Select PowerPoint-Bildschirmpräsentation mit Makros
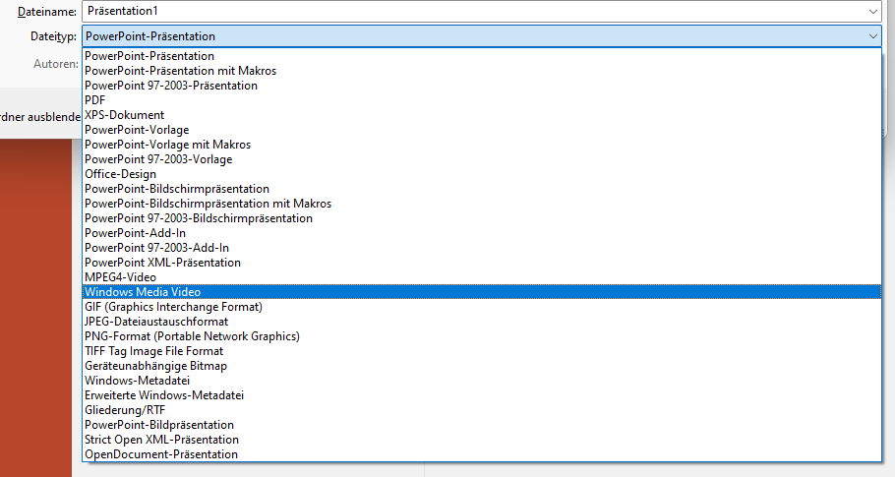Viewport: 895px width, 477px height. click(482, 204)
